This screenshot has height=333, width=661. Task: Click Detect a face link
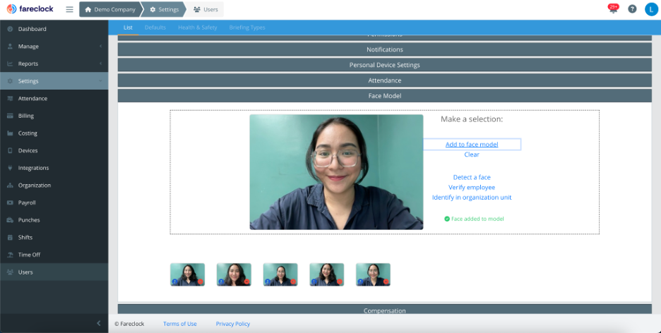(x=472, y=177)
